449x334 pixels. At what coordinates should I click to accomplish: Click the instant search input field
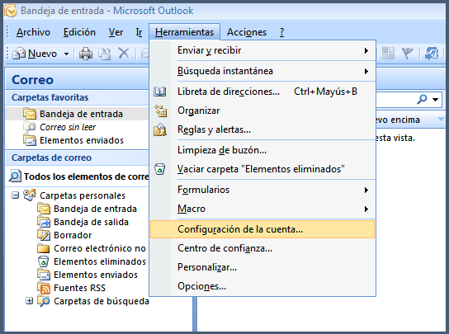(395, 99)
